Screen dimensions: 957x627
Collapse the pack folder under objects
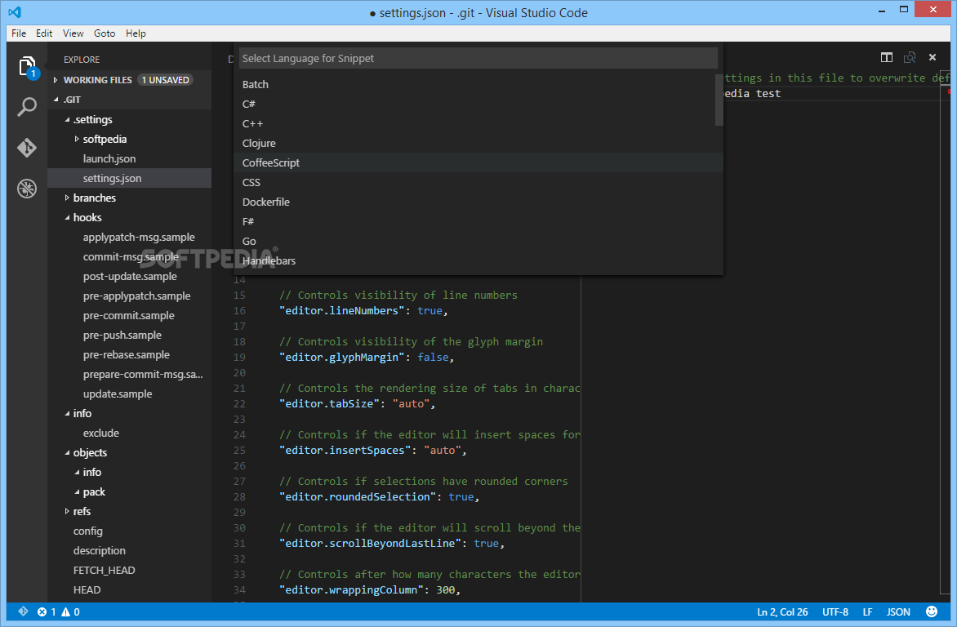77,491
